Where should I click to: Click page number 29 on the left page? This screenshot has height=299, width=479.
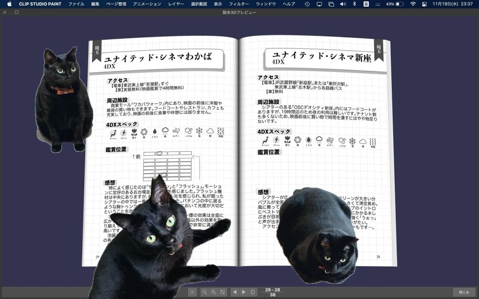pyautogui.click(x=97, y=257)
